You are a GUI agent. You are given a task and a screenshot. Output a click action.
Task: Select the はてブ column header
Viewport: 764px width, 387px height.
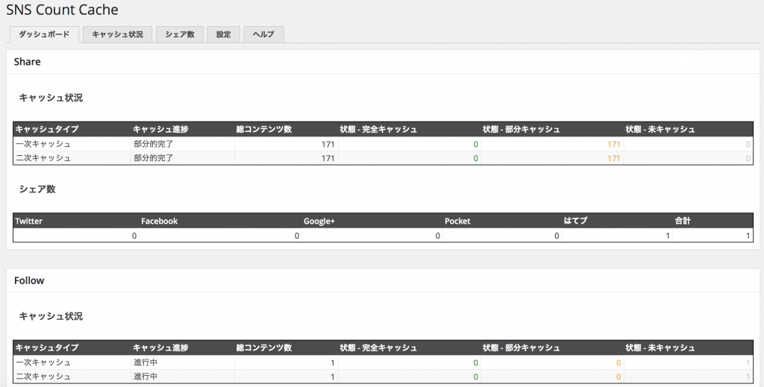click(x=575, y=221)
